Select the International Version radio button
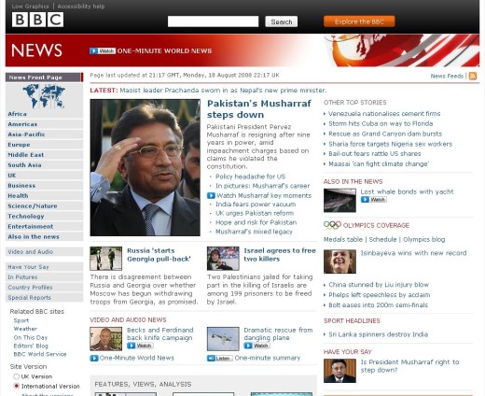The image size is (485, 396). pyautogui.click(x=17, y=386)
